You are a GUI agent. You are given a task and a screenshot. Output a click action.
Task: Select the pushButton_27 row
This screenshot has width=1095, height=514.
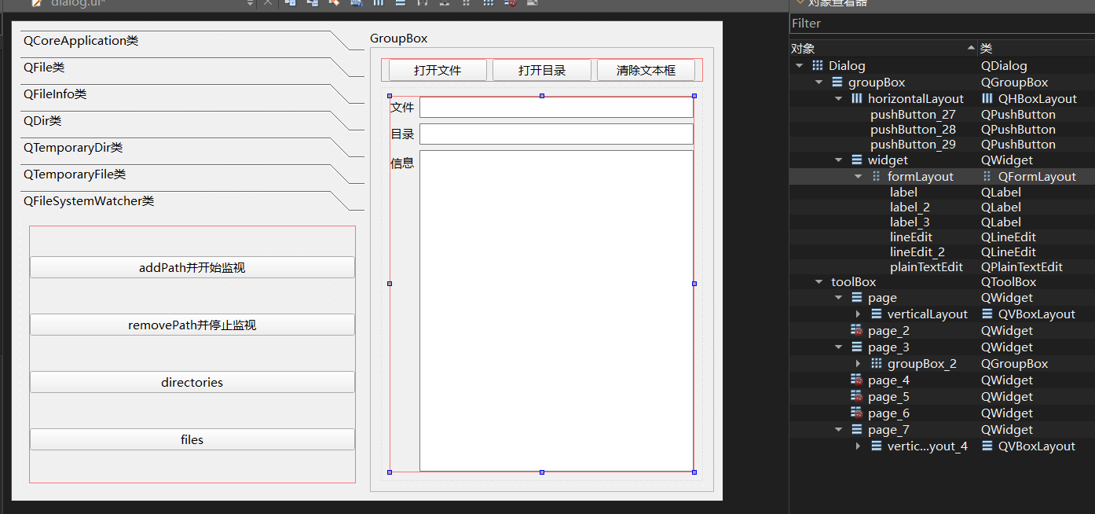click(942, 115)
